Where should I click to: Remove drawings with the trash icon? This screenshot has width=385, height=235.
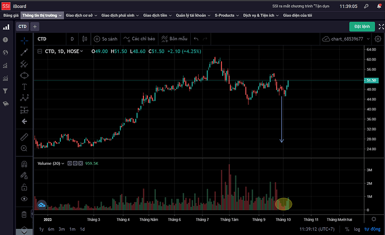[24, 214]
